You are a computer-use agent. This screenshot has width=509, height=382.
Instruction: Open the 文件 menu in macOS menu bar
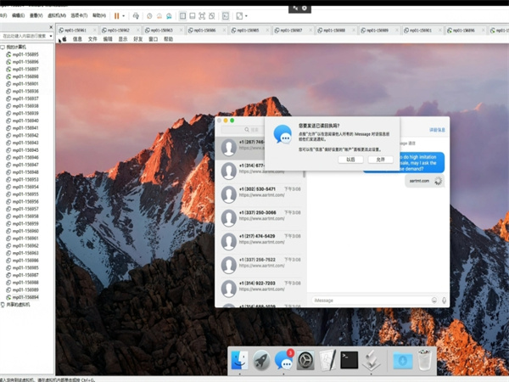pyautogui.click(x=92, y=39)
